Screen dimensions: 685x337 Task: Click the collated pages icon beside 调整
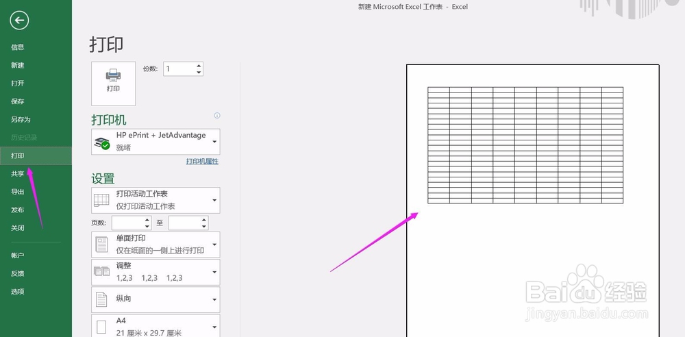click(102, 271)
